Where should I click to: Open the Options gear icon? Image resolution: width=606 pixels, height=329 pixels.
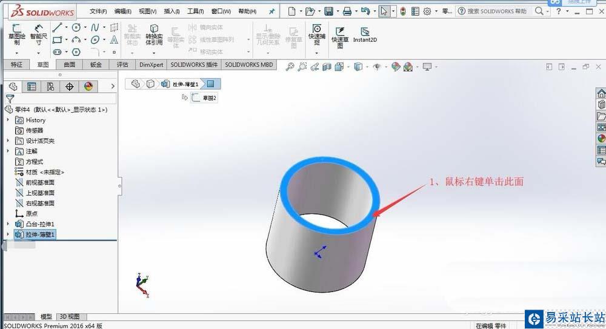click(427, 12)
